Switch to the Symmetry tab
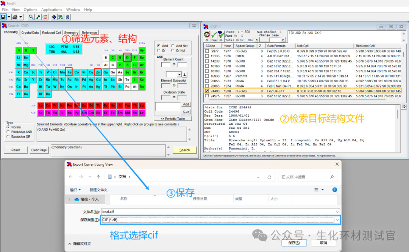 pyautogui.click(x=71, y=33)
